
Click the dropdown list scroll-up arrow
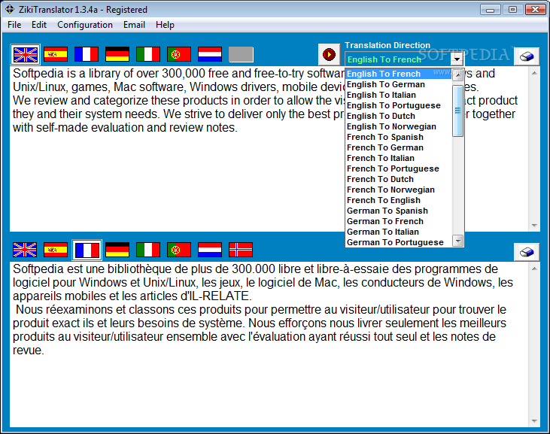click(457, 75)
